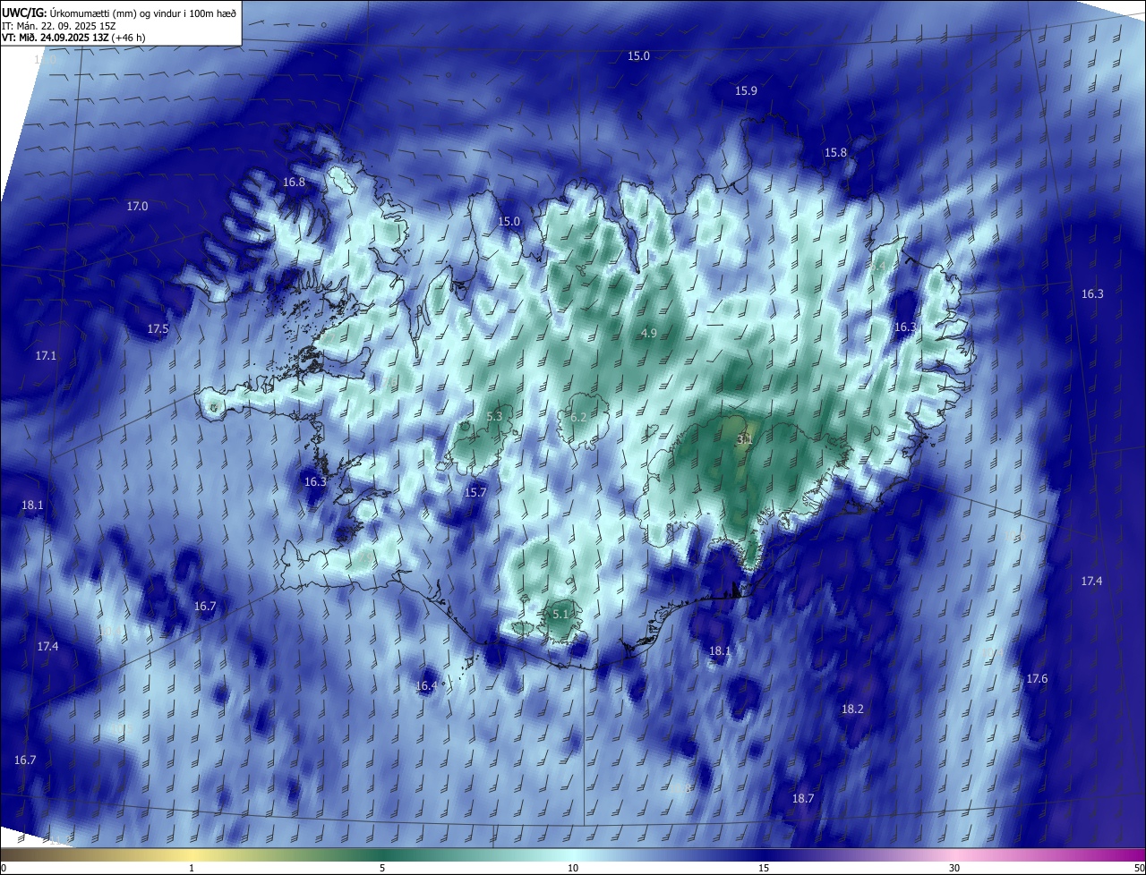Image resolution: width=1146 pixels, height=875 pixels.
Task: Click the map value 17.0
Action: (x=137, y=206)
